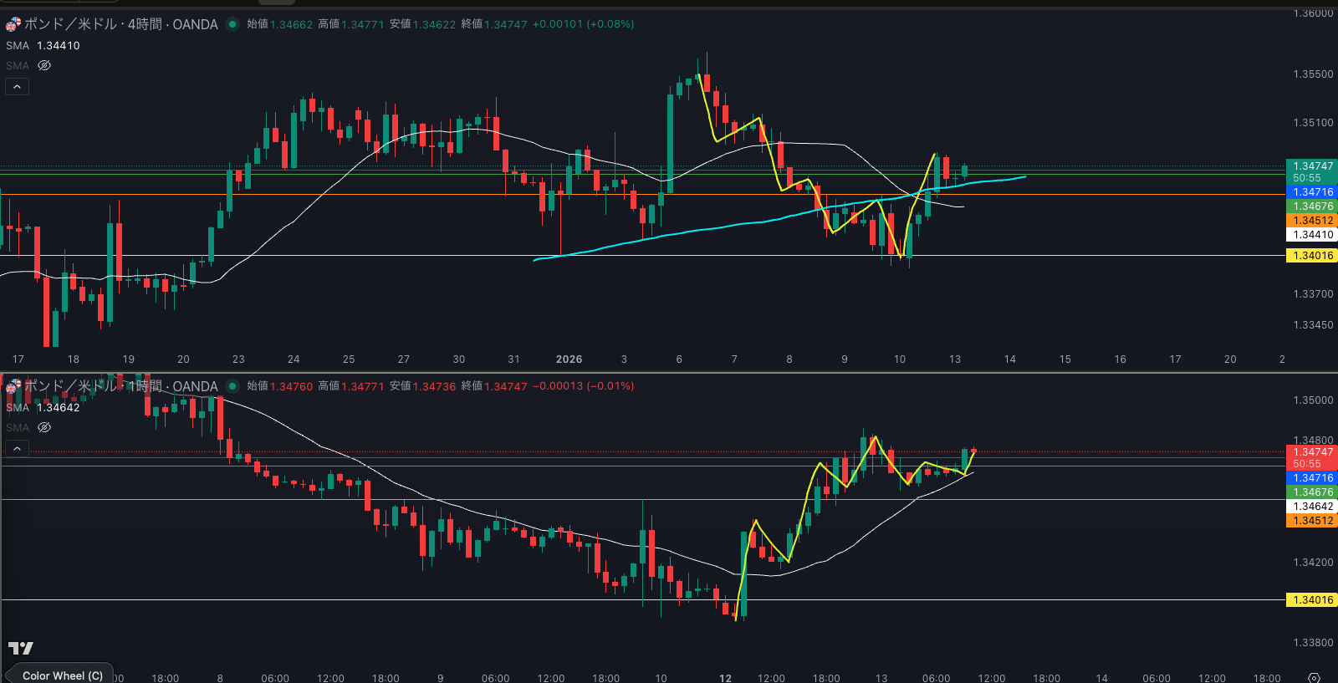Open time axis settings gear icon

1314,678
